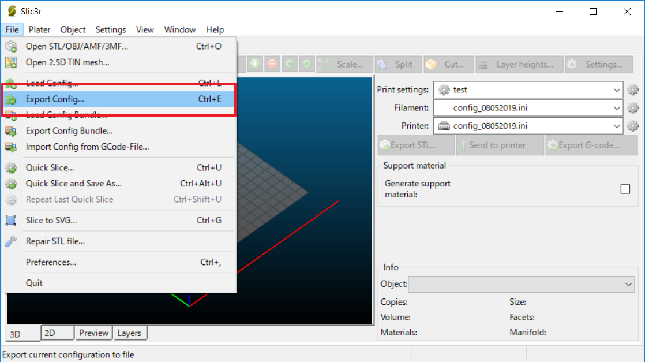Click the Support material group heading

pyautogui.click(x=415, y=166)
